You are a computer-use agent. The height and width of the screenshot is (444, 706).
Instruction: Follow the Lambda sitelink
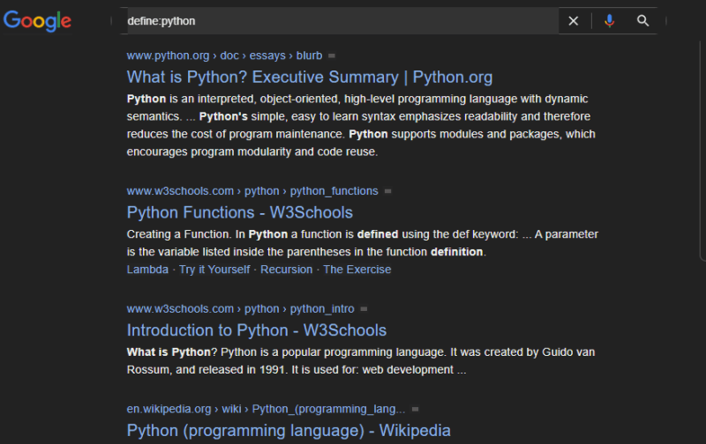point(147,270)
